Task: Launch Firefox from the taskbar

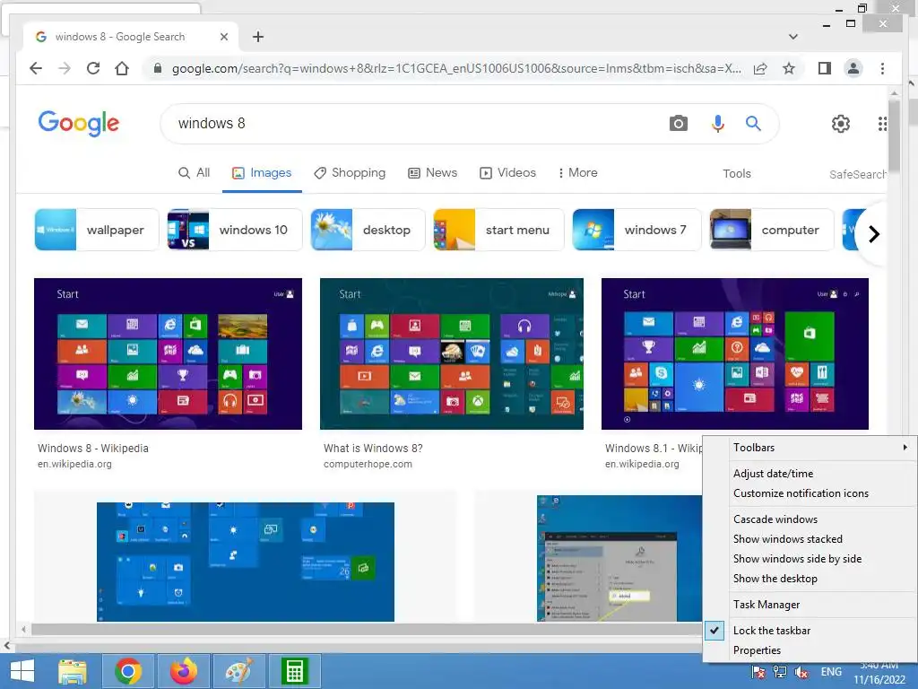Action: click(x=183, y=671)
